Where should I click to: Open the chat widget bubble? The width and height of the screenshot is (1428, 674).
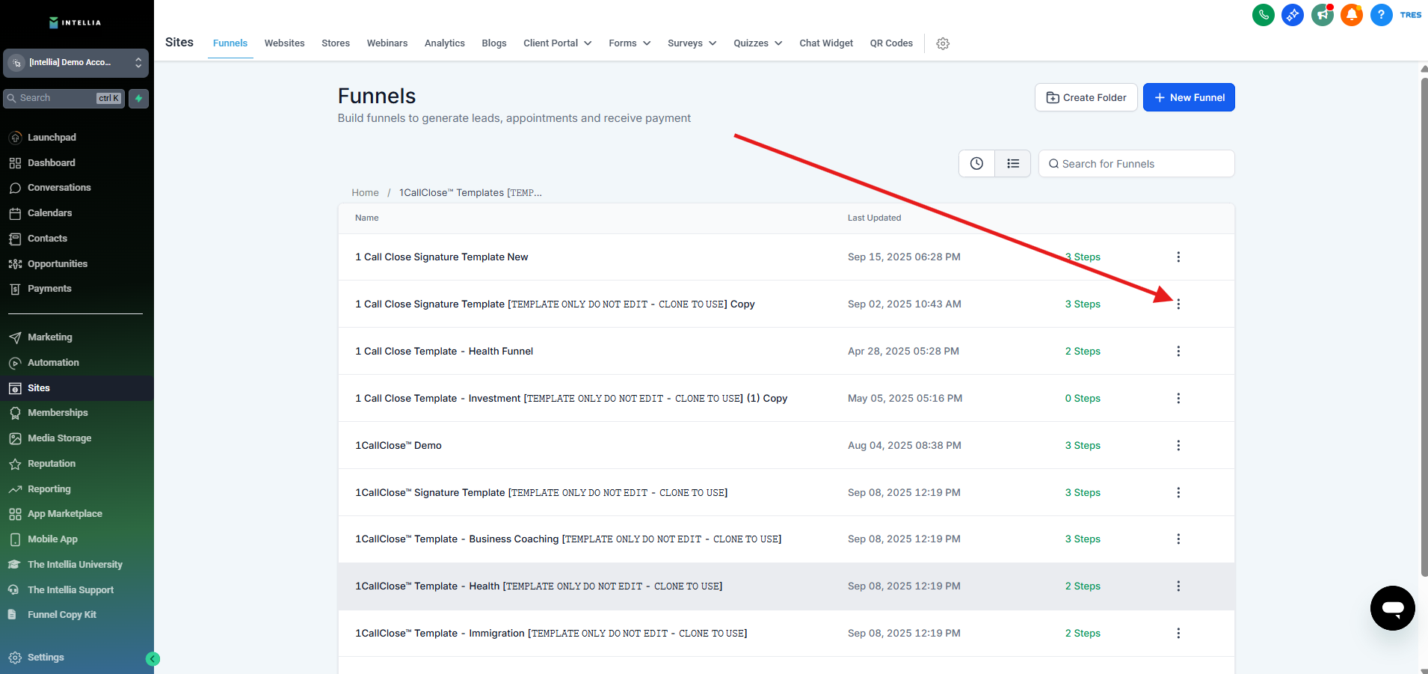point(1393,608)
